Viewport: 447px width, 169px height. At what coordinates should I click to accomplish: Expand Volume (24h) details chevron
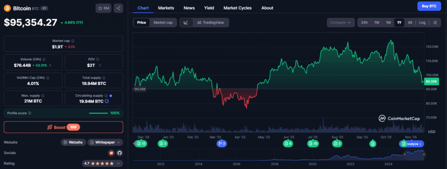coord(50,65)
